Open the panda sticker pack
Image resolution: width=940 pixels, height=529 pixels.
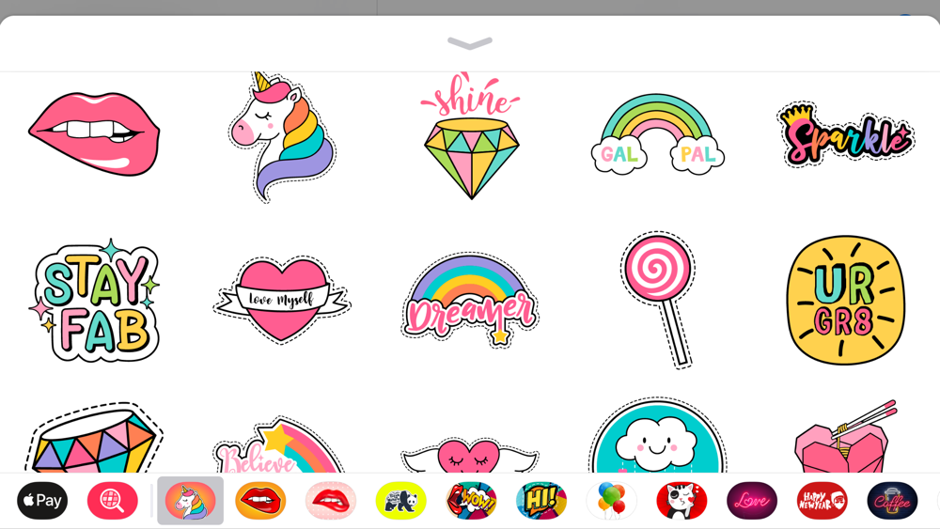pyautogui.click(x=400, y=501)
